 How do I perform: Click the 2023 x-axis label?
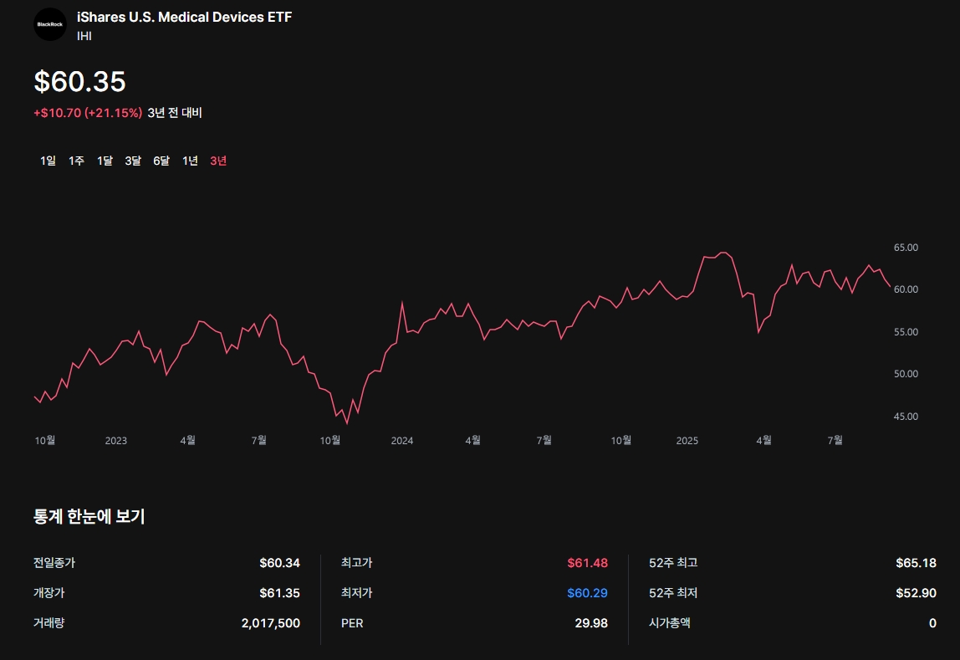coord(115,440)
